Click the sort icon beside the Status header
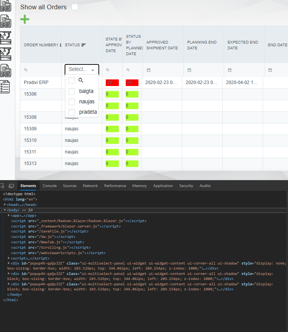288x332 pixels. [83, 45]
